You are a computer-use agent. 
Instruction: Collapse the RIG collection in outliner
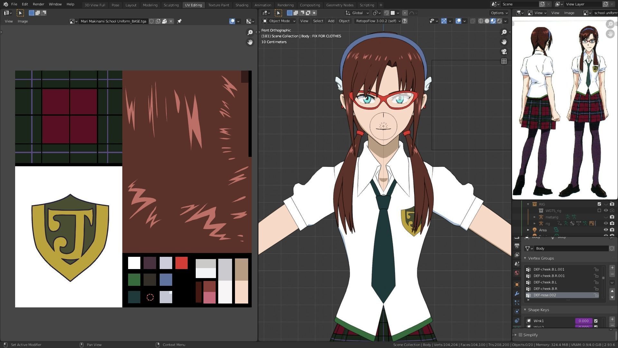click(x=528, y=204)
